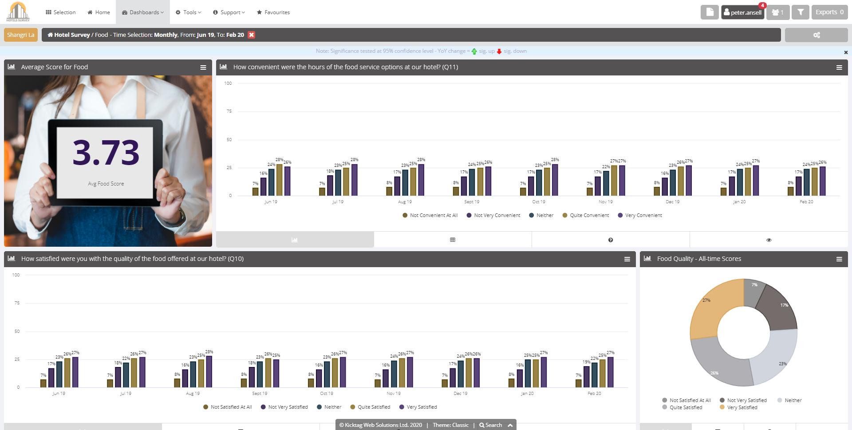Viewport: 852px width, 430px height.
Task: Open the Dashboards dropdown menu
Action: pyautogui.click(x=142, y=12)
